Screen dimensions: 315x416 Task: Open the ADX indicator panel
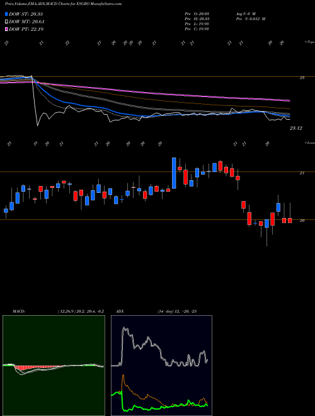[161, 366]
